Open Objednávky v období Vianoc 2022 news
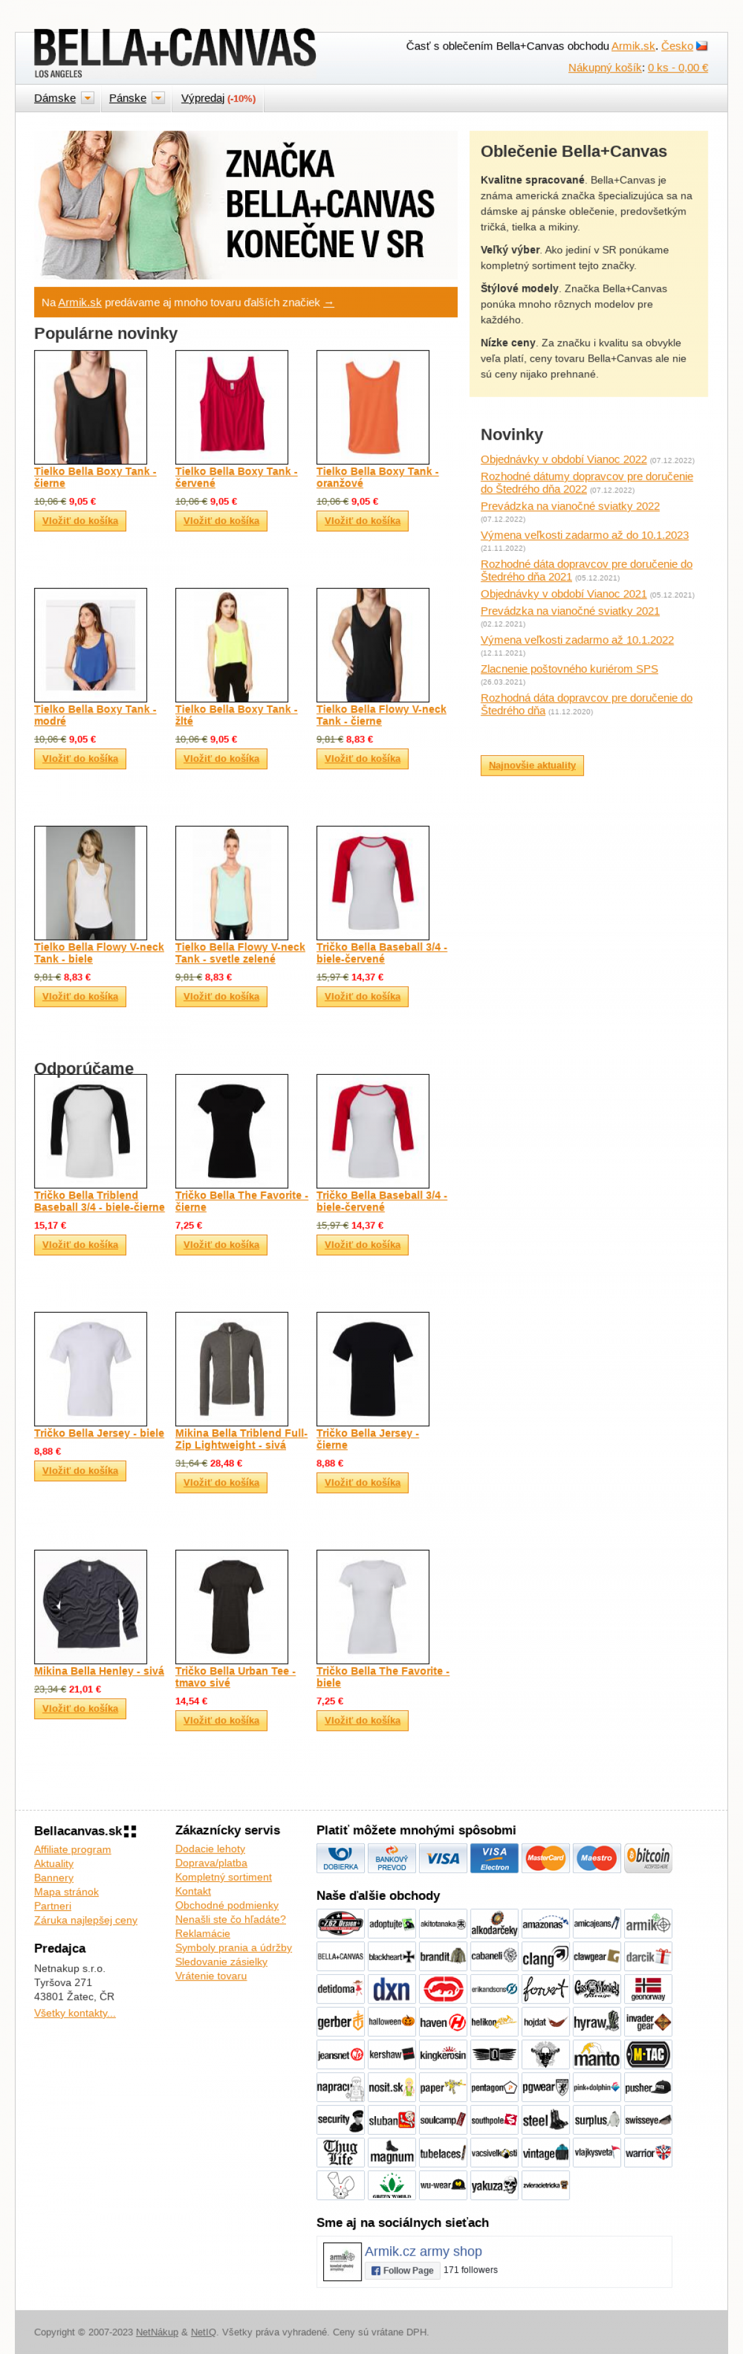The image size is (743, 2354). pyautogui.click(x=563, y=460)
